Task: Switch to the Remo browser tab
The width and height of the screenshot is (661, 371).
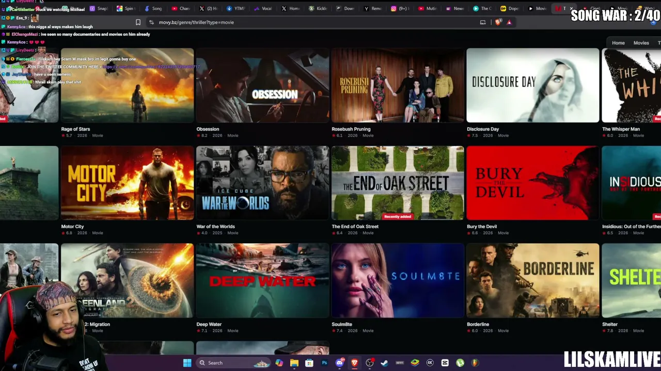Action: [373, 8]
